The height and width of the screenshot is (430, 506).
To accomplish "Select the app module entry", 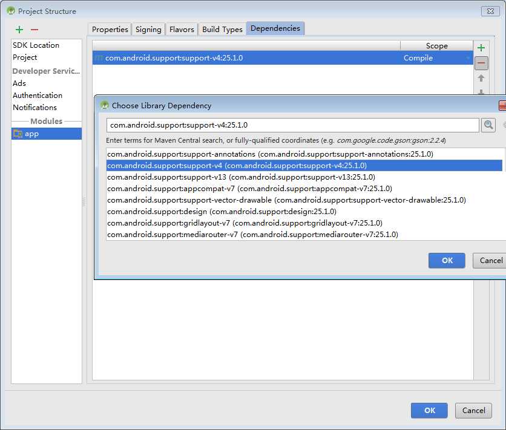I will tap(47, 134).
